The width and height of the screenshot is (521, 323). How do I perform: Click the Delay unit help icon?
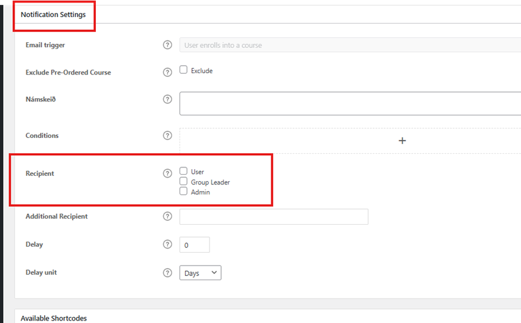(167, 272)
